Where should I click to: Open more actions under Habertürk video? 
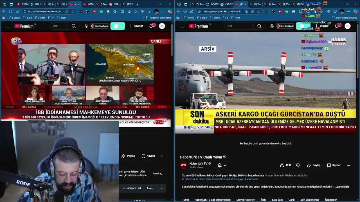click(x=348, y=165)
